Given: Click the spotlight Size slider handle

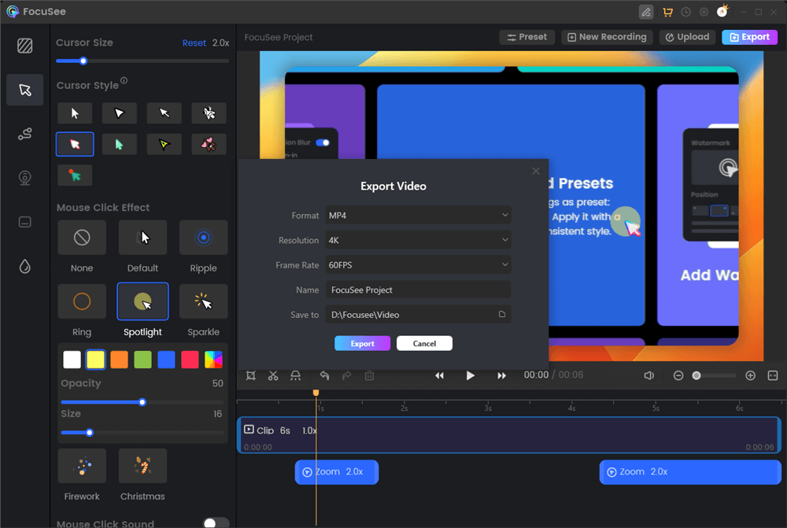Looking at the screenshot, I should click(90, 433).
